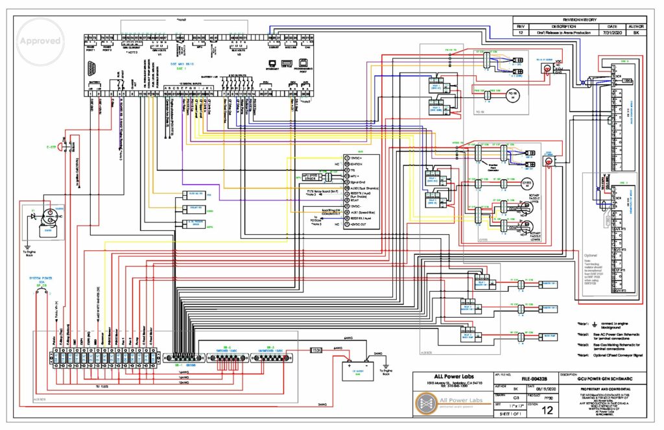Select the SYSTEM POWER 30A breaker symbol

click(x=41, y=291)
